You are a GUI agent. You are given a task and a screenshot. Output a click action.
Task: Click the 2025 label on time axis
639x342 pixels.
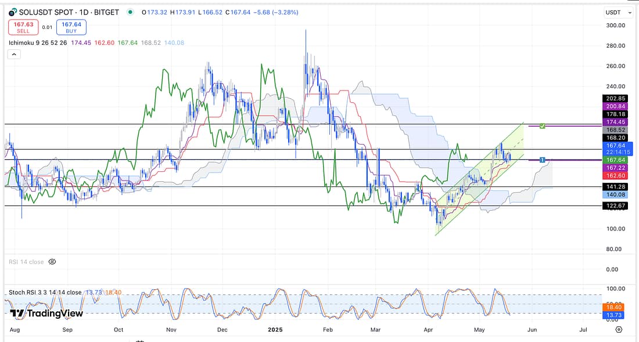pos(274,330)
